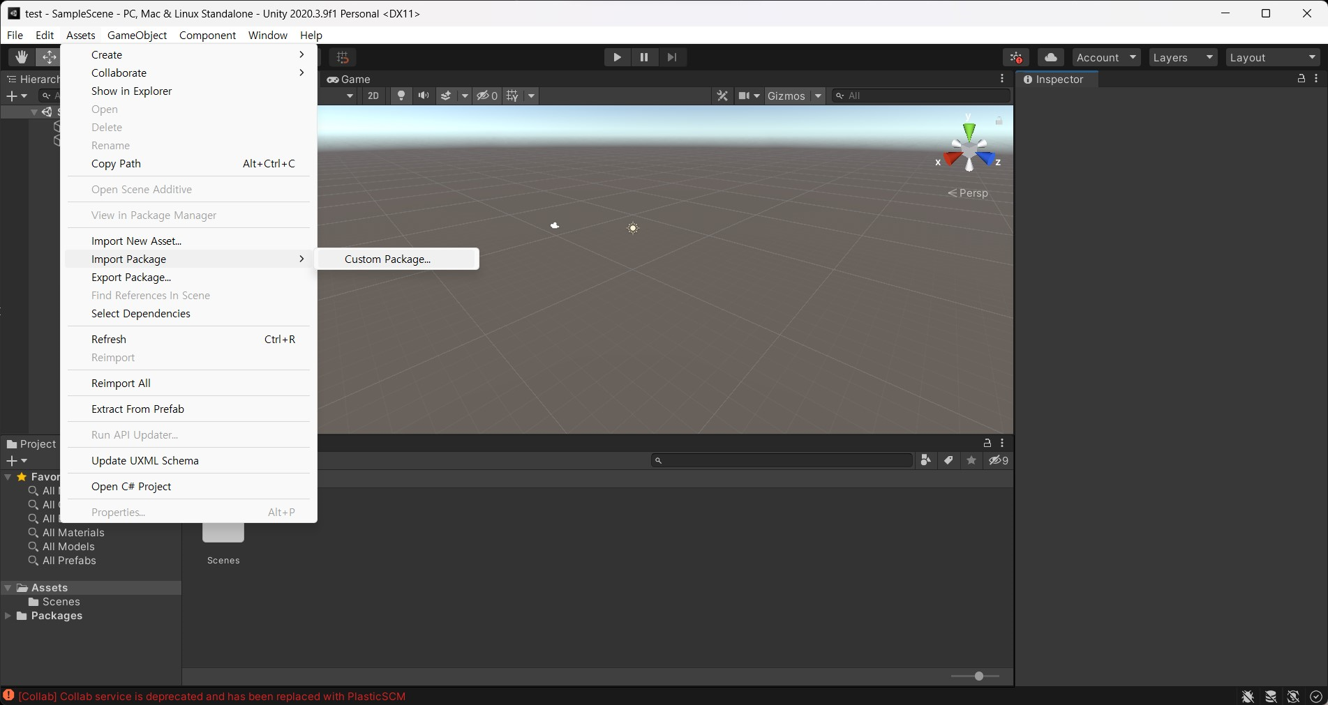This screenshot has width=1328, height=705.
Task: Click the Gizmos toggle button
Action: point(786,96)
